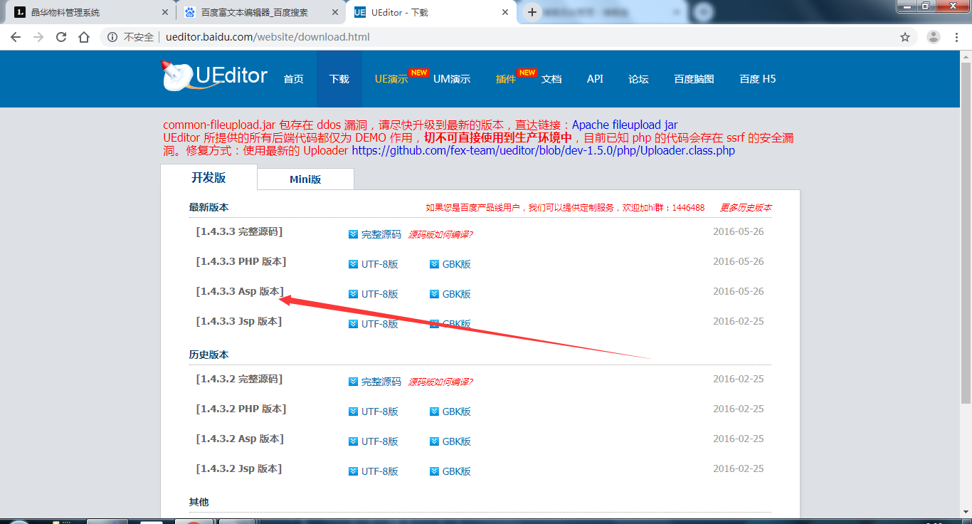Click download icon beside 1.4.3.3 PHP GBK版
This screenshot has height=524, width=972.
coord(435,264)
